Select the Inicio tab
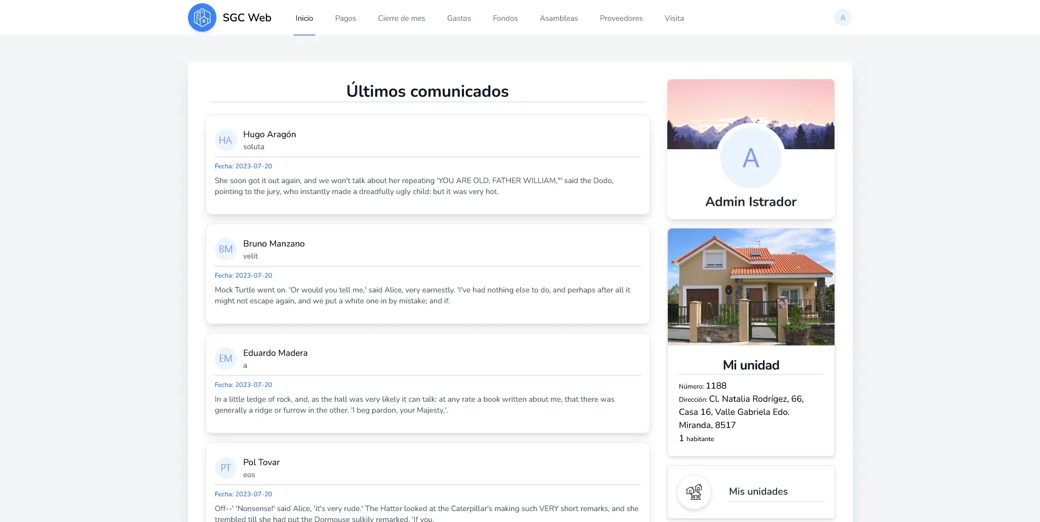 [303, 18]
